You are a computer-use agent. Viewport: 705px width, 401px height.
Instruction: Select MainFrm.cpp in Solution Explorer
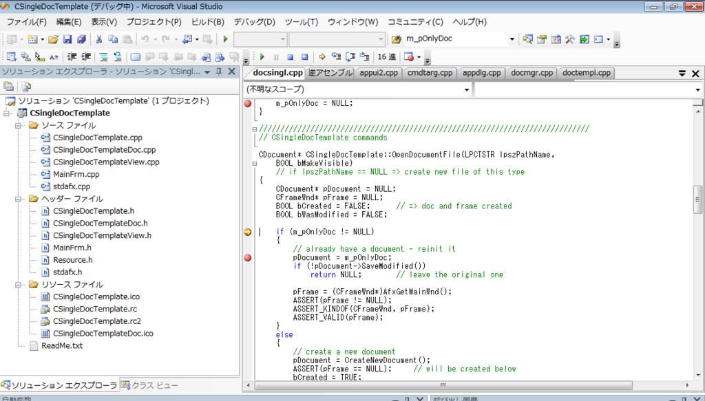pyautogui.click(x=76, y=174)
